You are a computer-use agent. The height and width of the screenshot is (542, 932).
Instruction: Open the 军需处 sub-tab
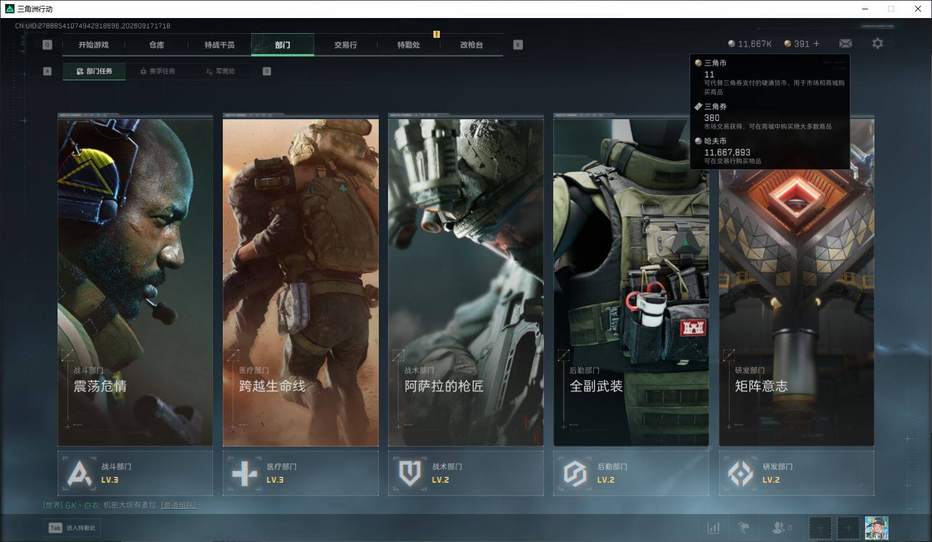point(221,72)
